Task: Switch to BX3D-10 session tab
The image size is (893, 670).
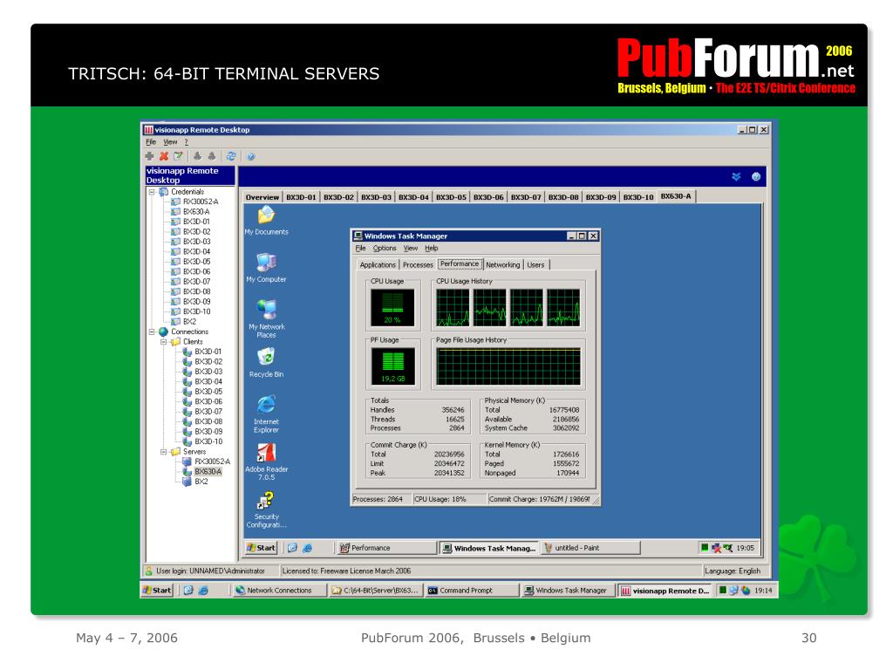Action: [637, 197]
